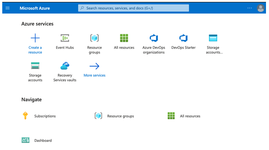Click the More services arrow icon
This screenshot has height=150, width=269.
pyautogui.click(x=95, y=66)
